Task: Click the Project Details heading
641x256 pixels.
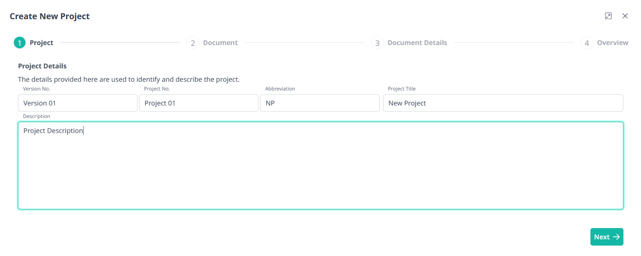Action: (x=42, y=66)
